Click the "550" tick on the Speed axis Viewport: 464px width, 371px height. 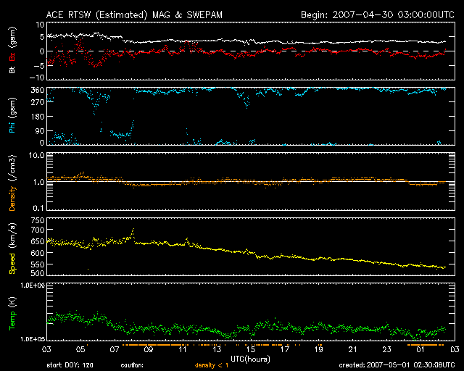[37, 264]
